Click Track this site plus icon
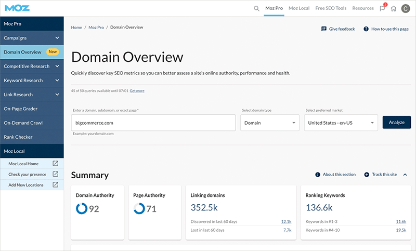Viewport: 416px width, 251px height. click(x=367, y=175)
